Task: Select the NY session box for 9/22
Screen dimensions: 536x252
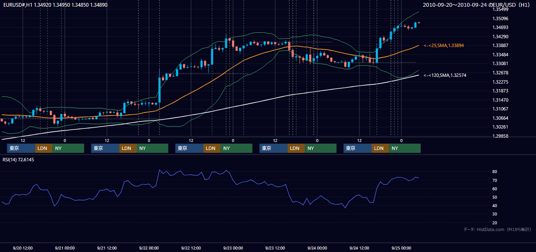Action: pyautogui.click(x=237, y=148)
